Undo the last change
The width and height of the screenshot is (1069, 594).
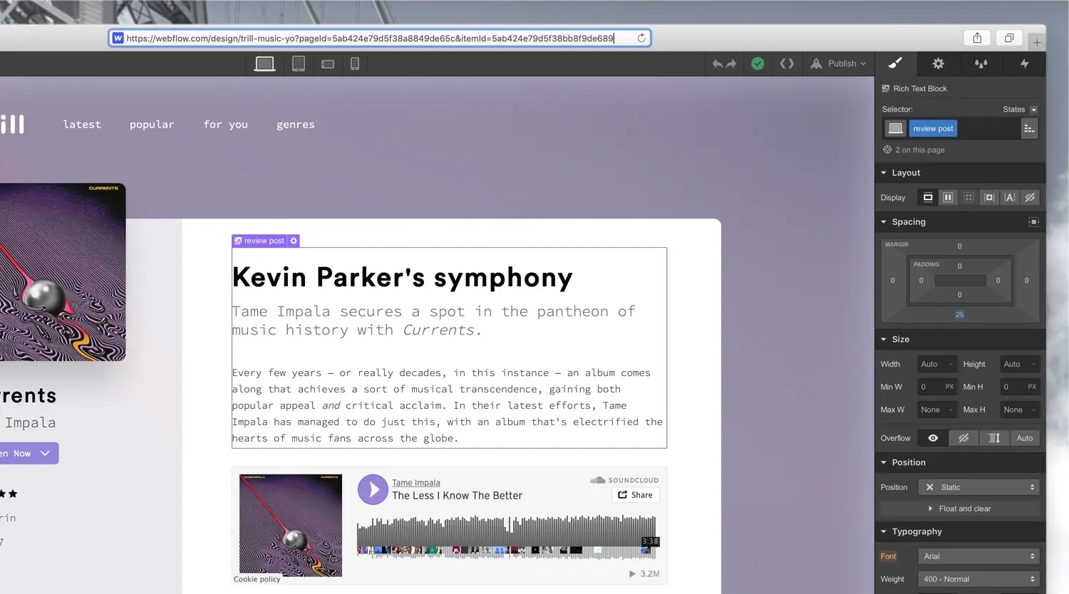717,64
